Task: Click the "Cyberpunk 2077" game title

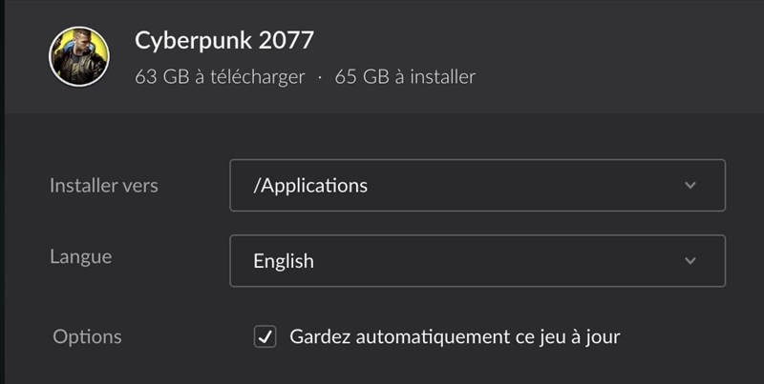Action: click(x=224, y=41)
